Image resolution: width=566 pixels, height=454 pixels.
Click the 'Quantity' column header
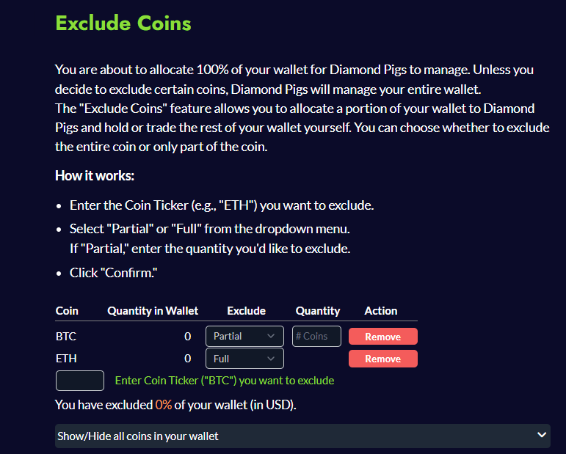coord(317,311)
